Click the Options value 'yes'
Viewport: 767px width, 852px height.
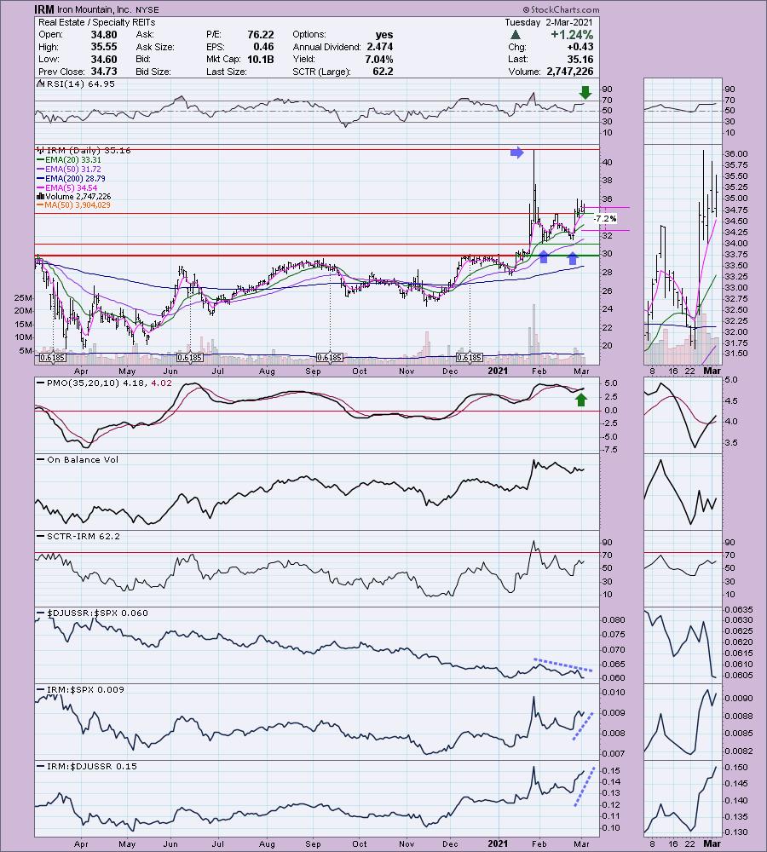point(383,35)
